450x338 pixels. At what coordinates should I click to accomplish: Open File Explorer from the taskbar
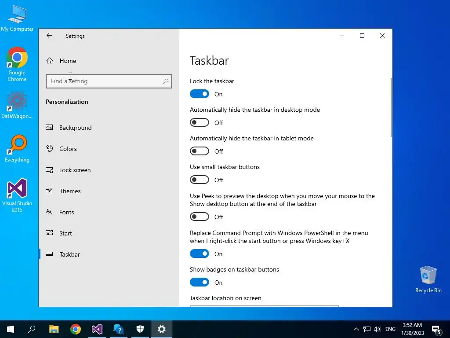coord(54,329)
